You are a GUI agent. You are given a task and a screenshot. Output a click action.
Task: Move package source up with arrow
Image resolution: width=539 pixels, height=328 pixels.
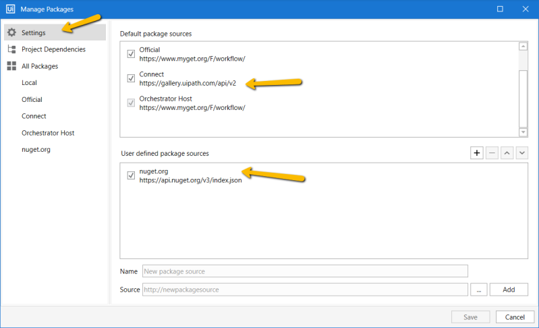(507, 153)
